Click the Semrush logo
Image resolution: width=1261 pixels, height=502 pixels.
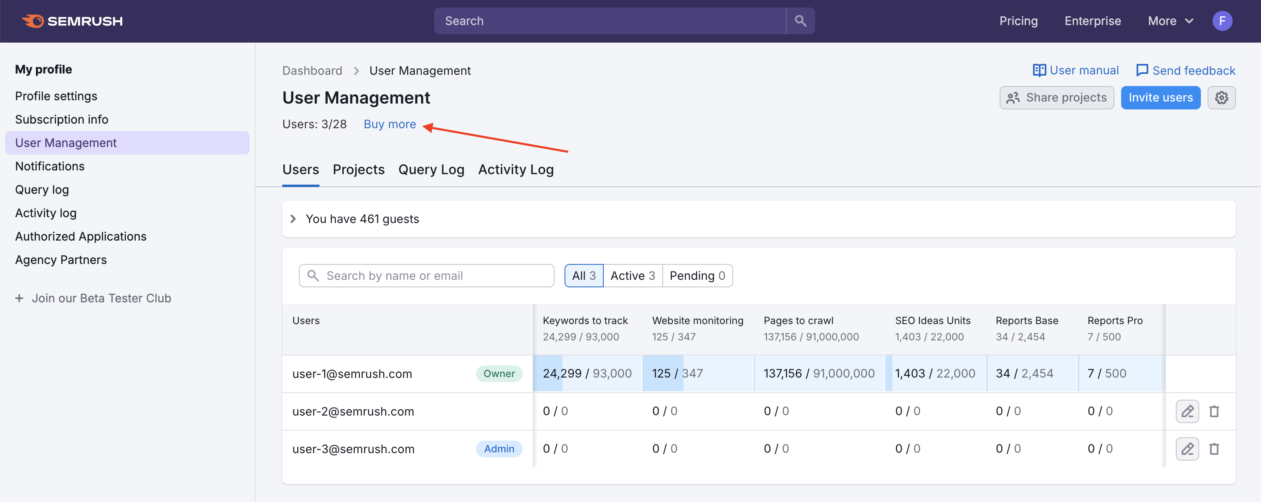point(73,20)
